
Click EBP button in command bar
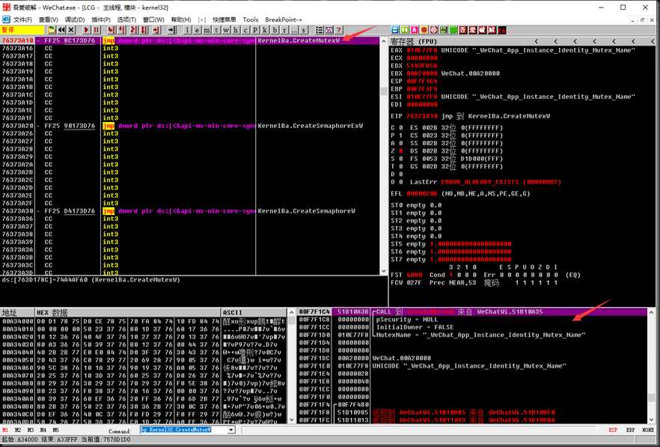pos(630,430)
